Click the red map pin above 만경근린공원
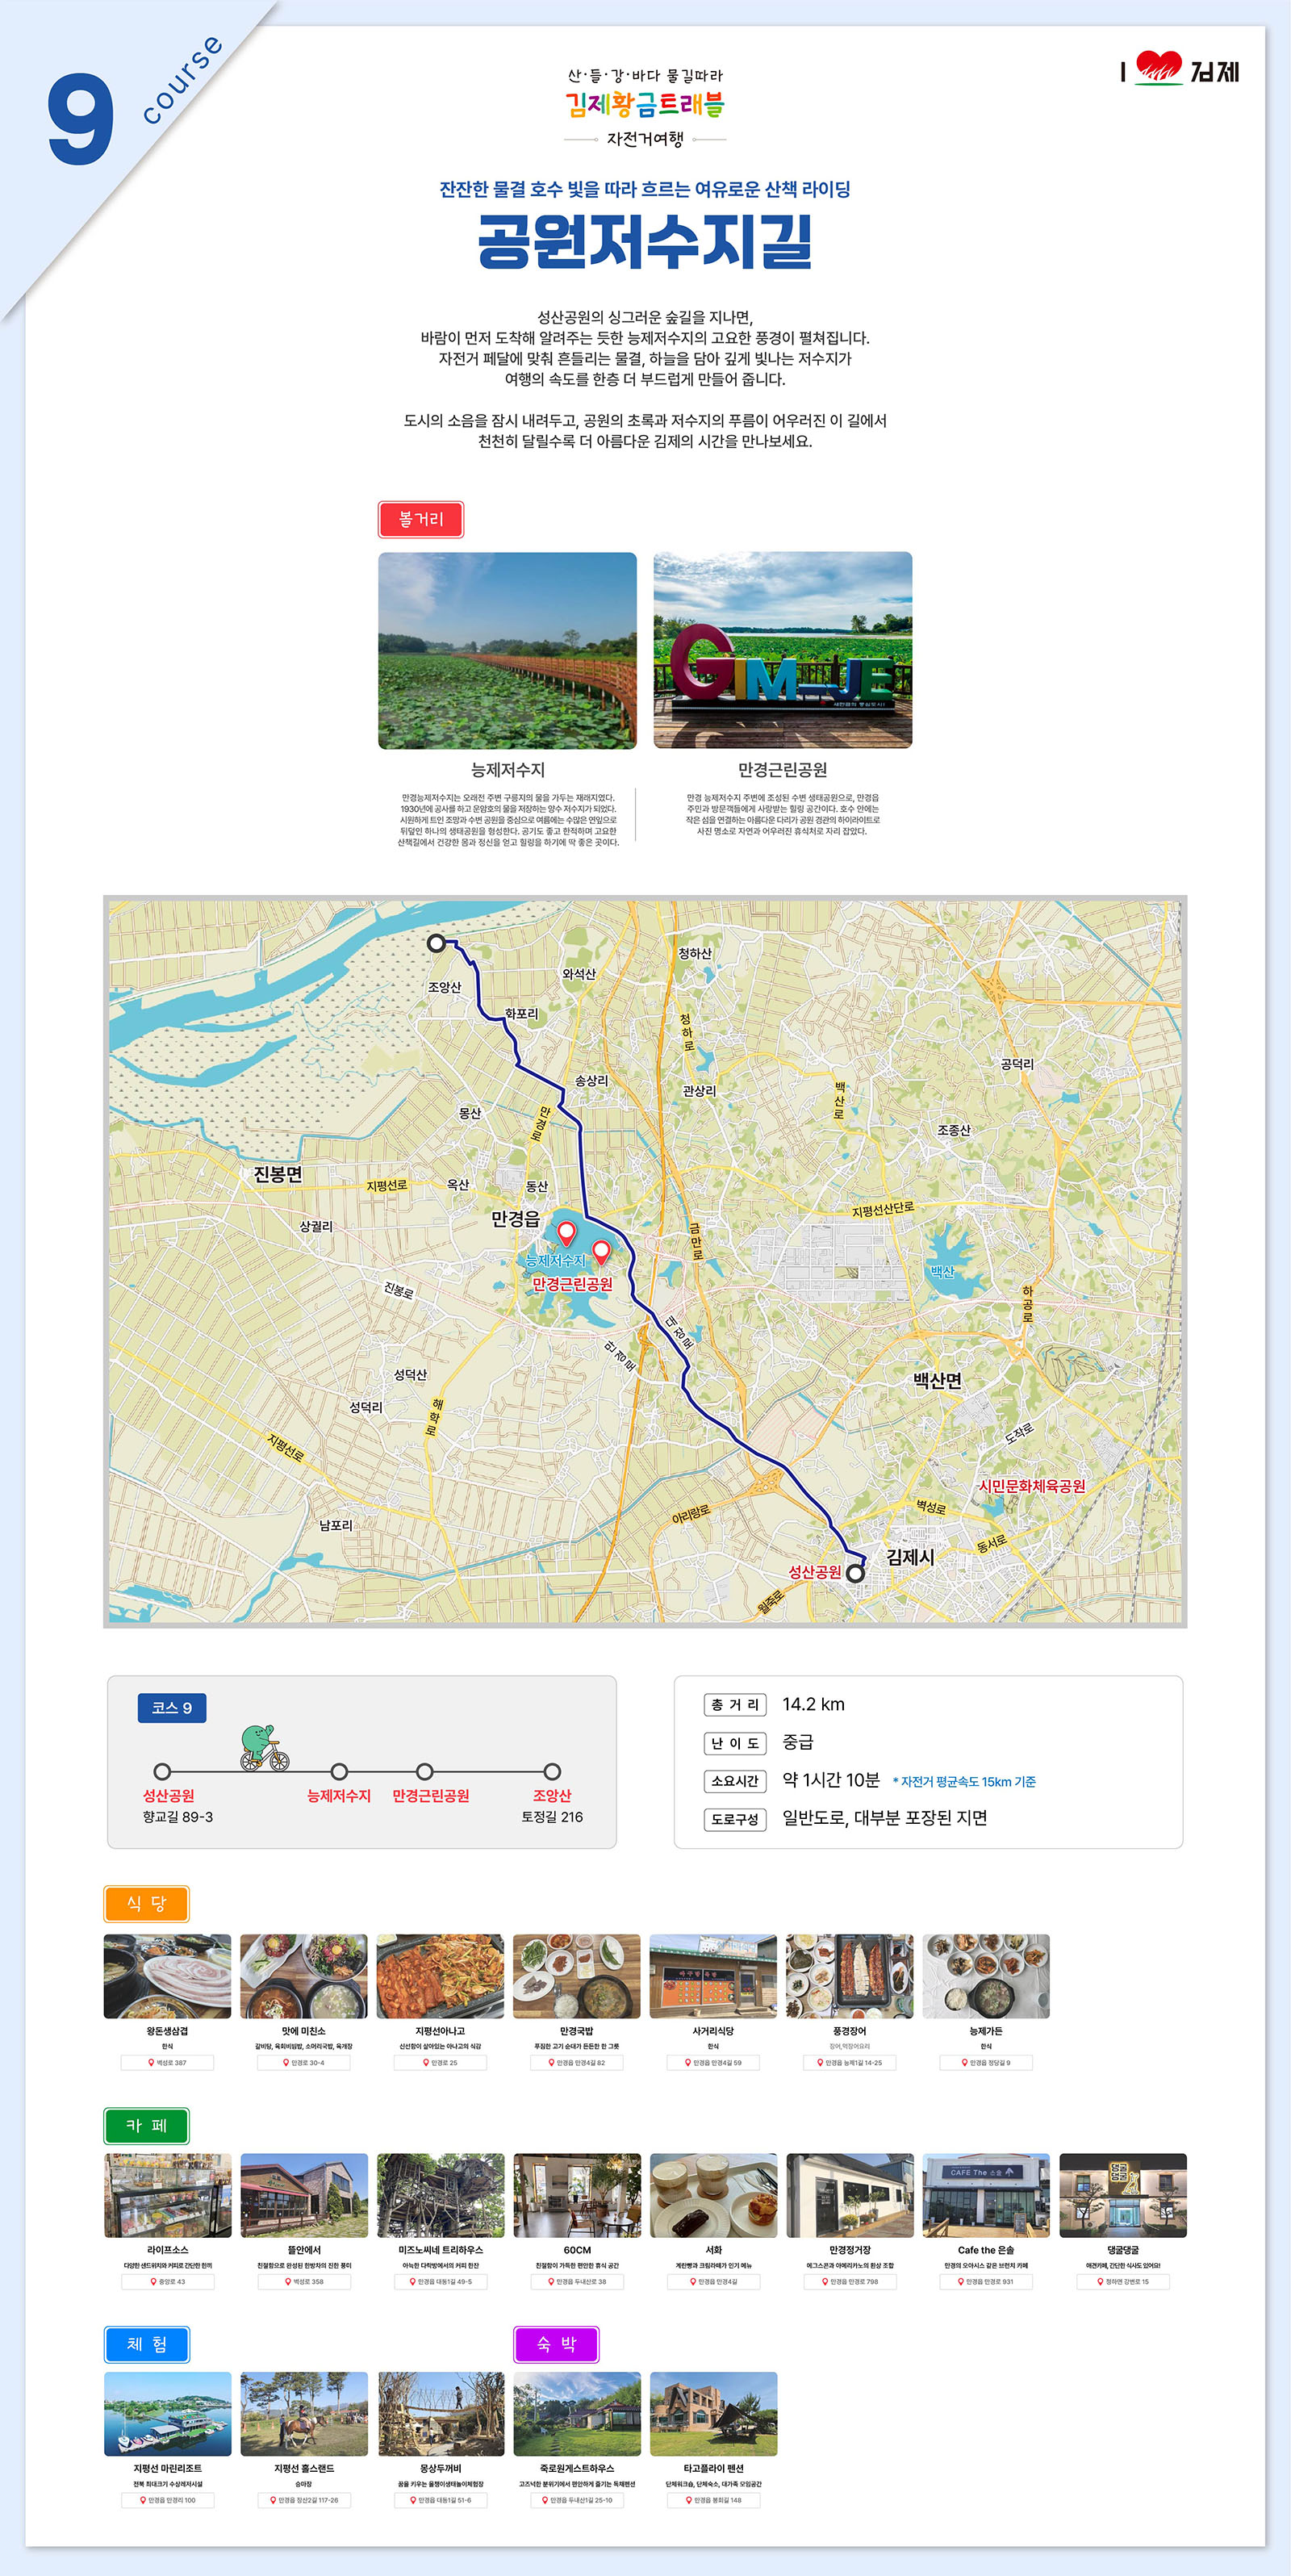1291x2576 pixels. click(x=601, y=1251)
